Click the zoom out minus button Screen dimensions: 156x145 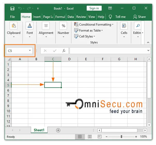(106, 137)
